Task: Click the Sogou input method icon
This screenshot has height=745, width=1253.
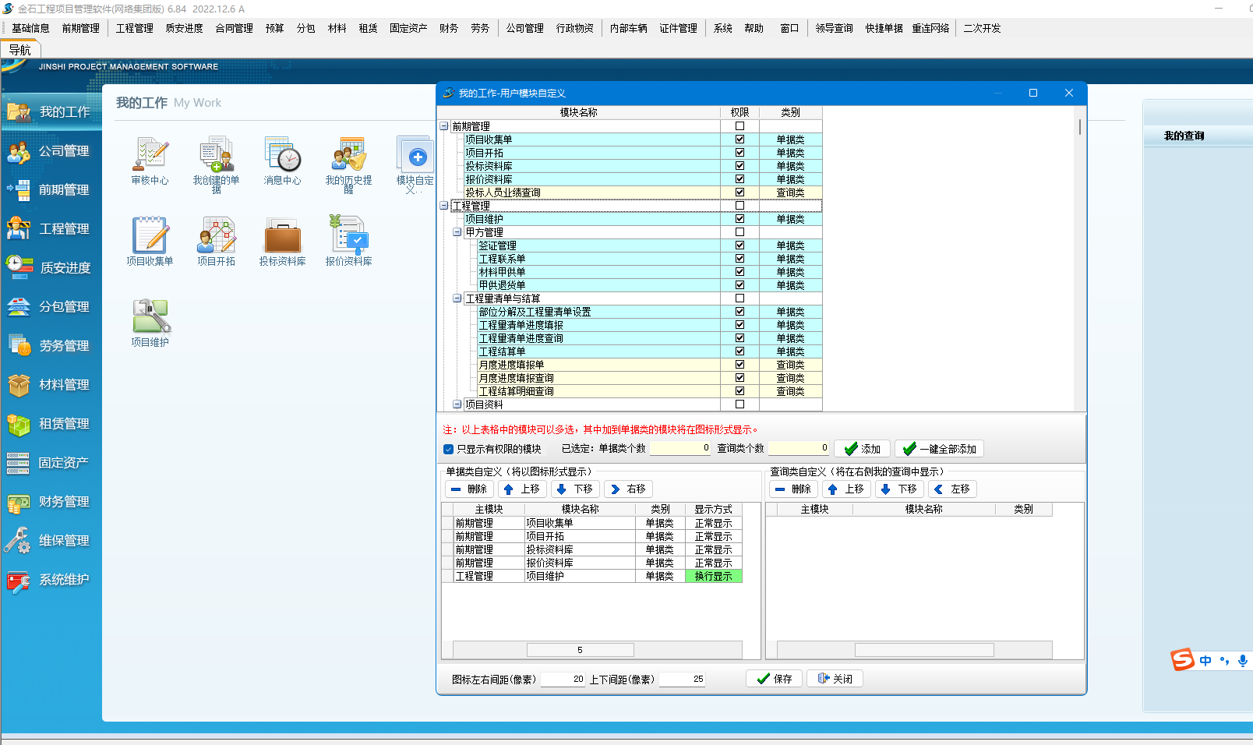Action: tap(1182, 660)
